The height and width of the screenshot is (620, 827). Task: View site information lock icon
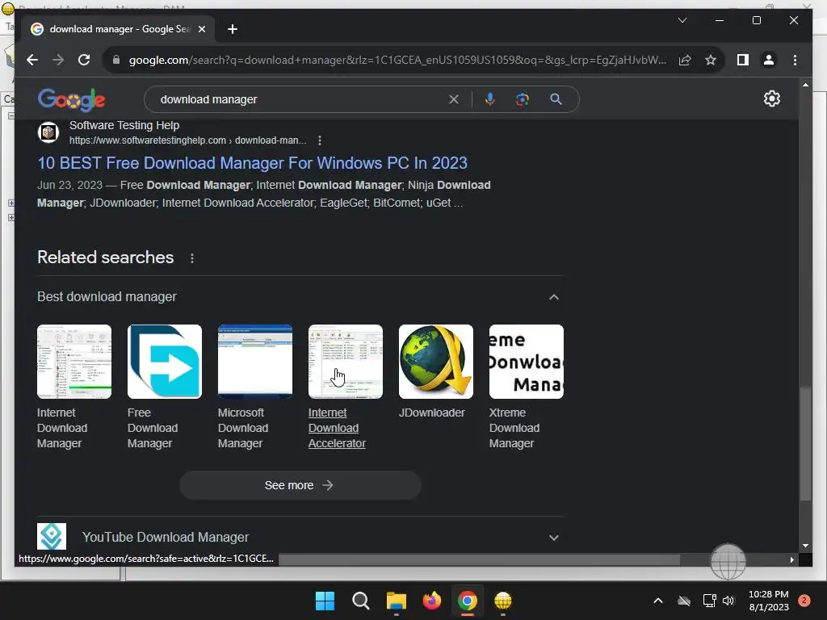click(x=116, y=60)
